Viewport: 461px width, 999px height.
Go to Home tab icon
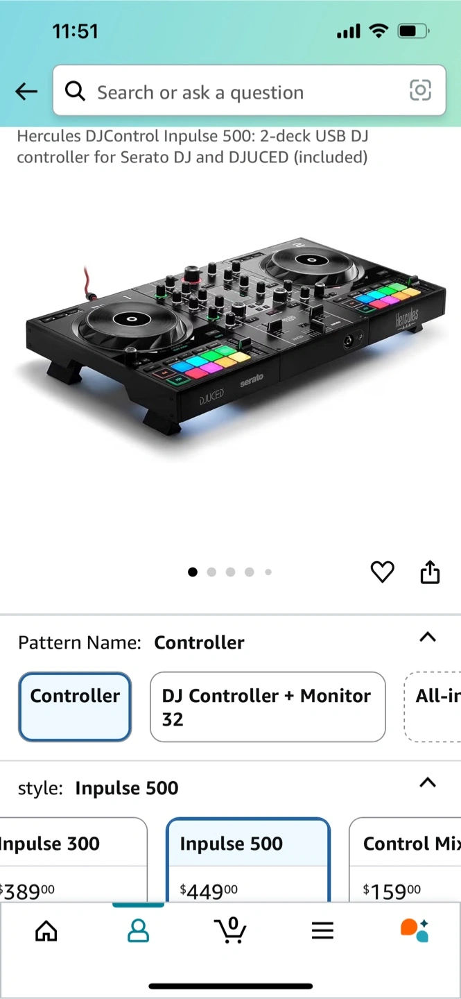[46, 930]
